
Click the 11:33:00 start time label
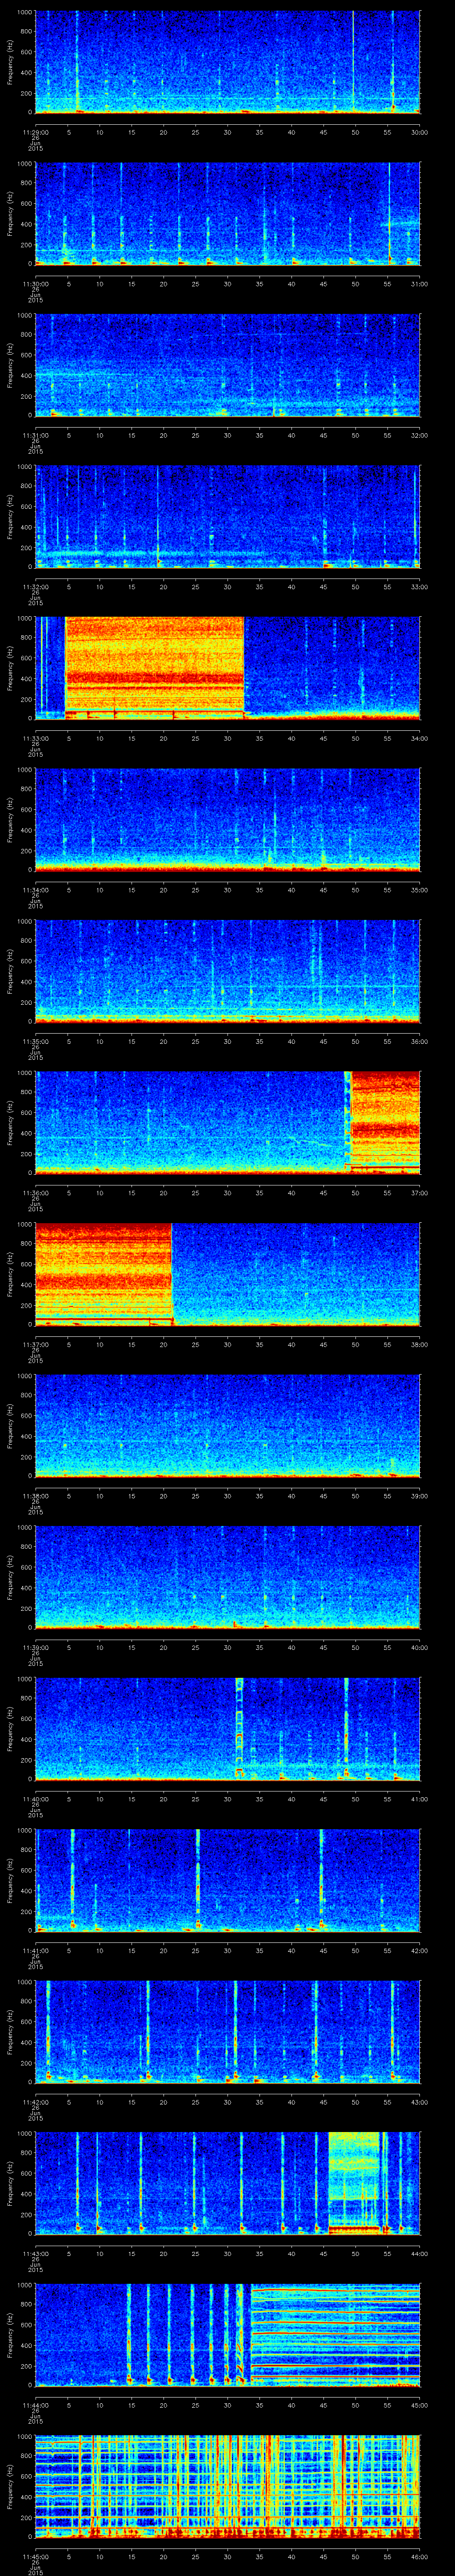35,738
